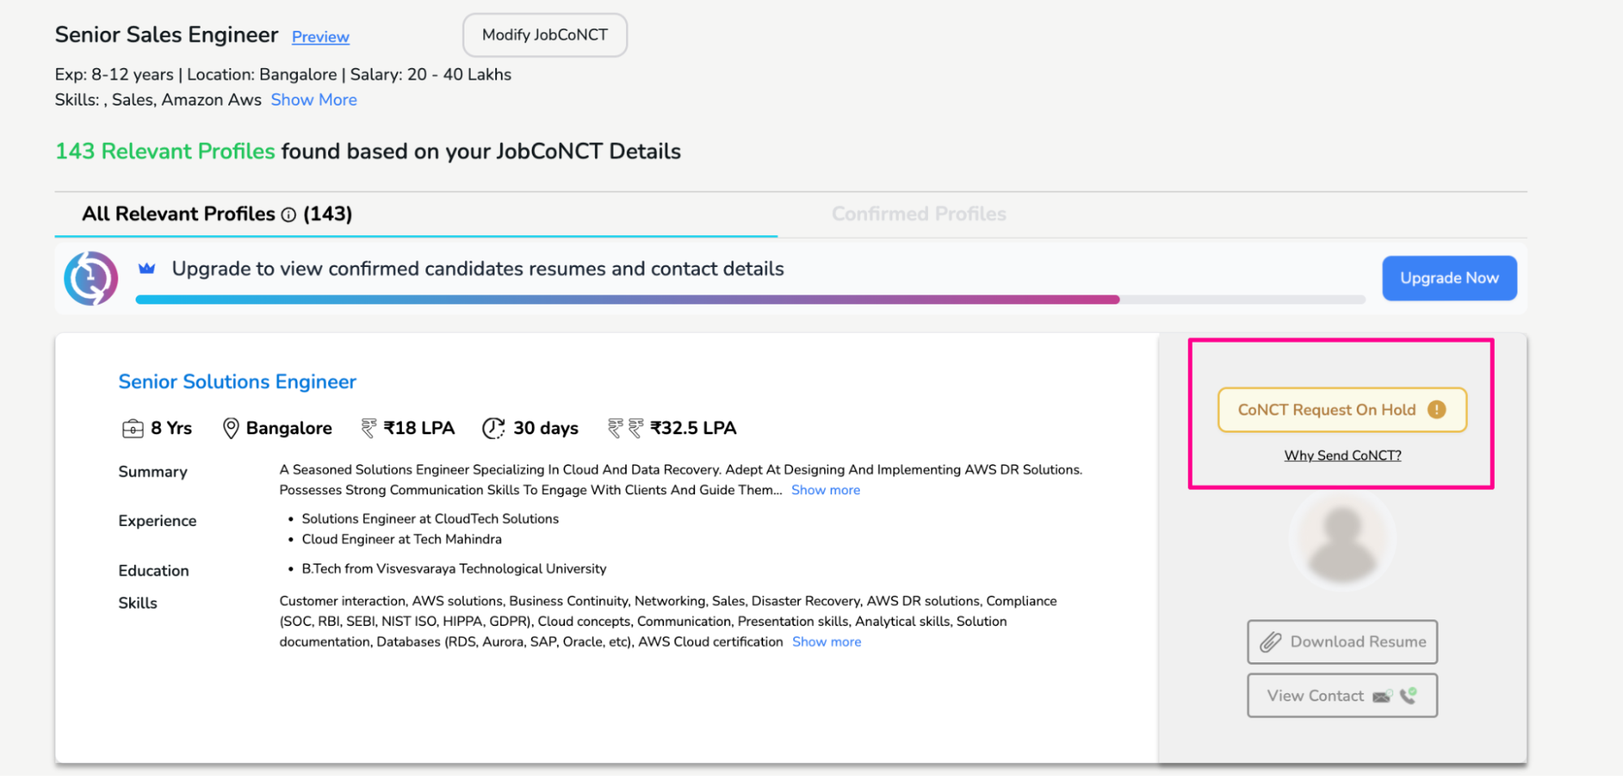Click the email icon on View Contact

coord(1380,696)
